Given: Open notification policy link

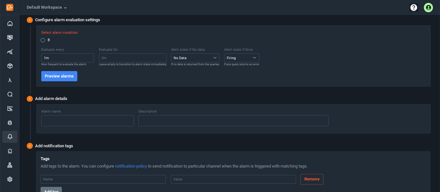Looking at the screenshot, I should coord(131,166).
